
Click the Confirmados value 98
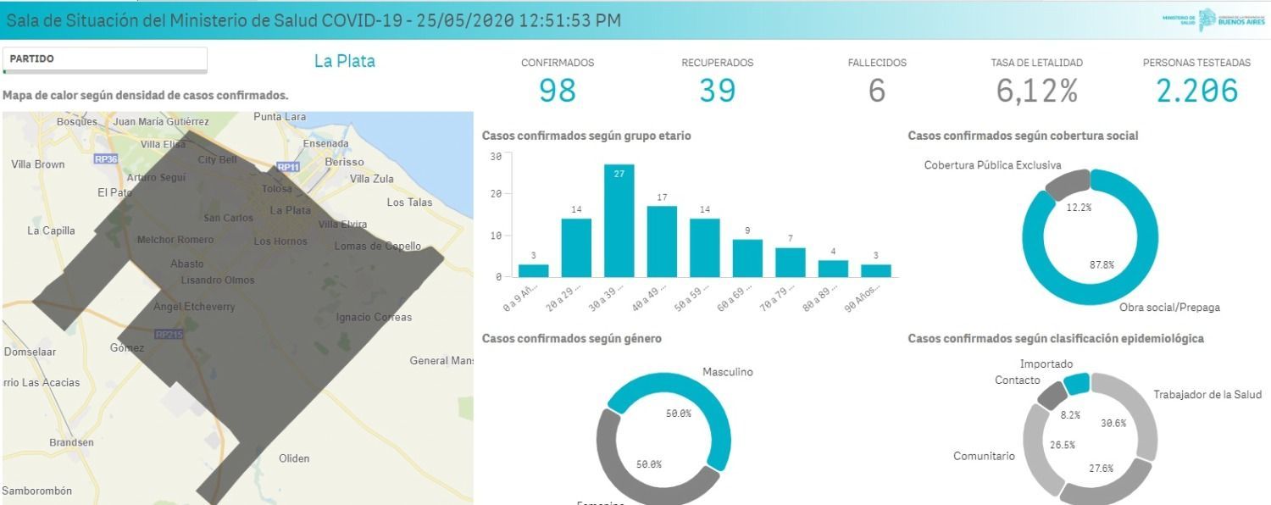[x=557, y=90]
